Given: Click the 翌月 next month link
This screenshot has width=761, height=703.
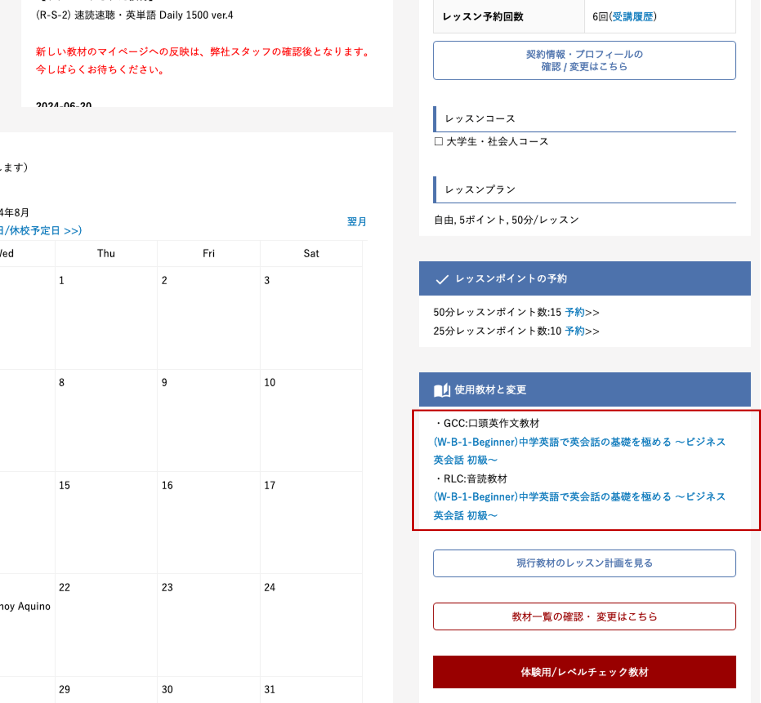Looking at the screenshot, I should [x=356, y=222].
